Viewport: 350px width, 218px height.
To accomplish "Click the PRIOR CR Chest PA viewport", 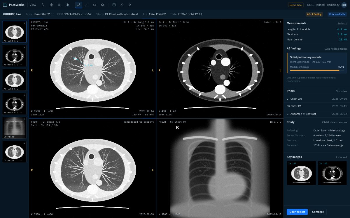I will click(x=220, y=168).
